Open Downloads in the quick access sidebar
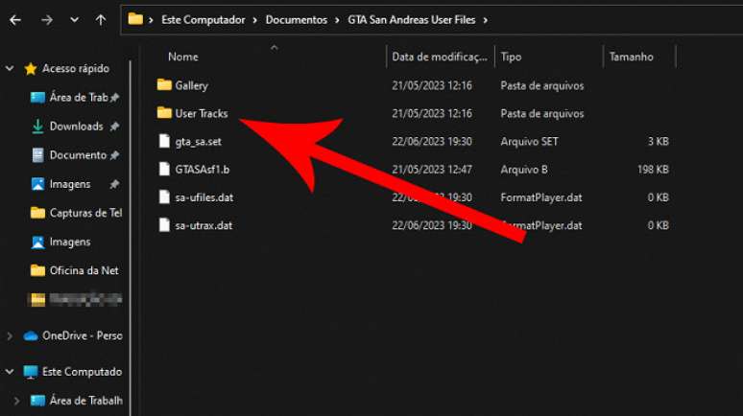Screen dimensions: 743x416 76,127
